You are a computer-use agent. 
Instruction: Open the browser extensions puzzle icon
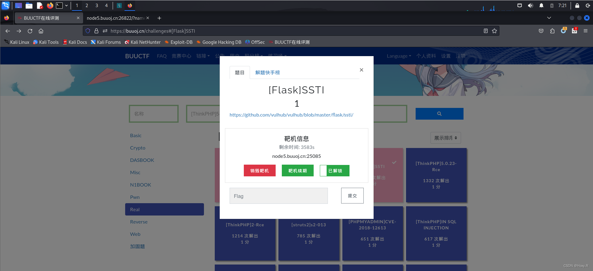click(x=552, y=31)
